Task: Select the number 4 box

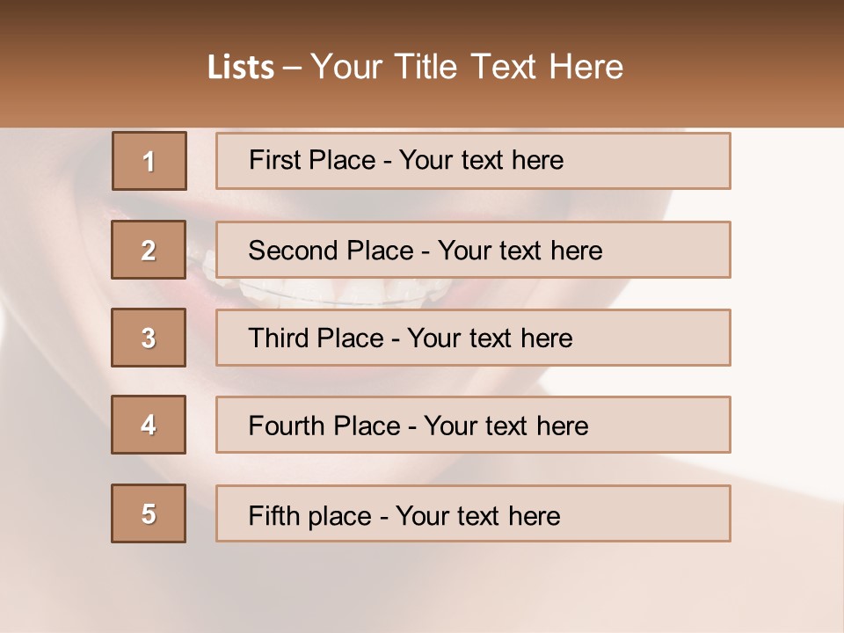Action: (149, 425)
